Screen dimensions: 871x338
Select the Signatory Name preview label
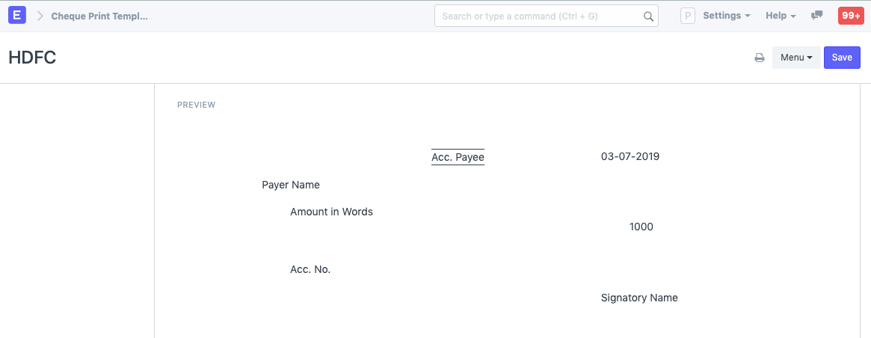pos(639,298)
